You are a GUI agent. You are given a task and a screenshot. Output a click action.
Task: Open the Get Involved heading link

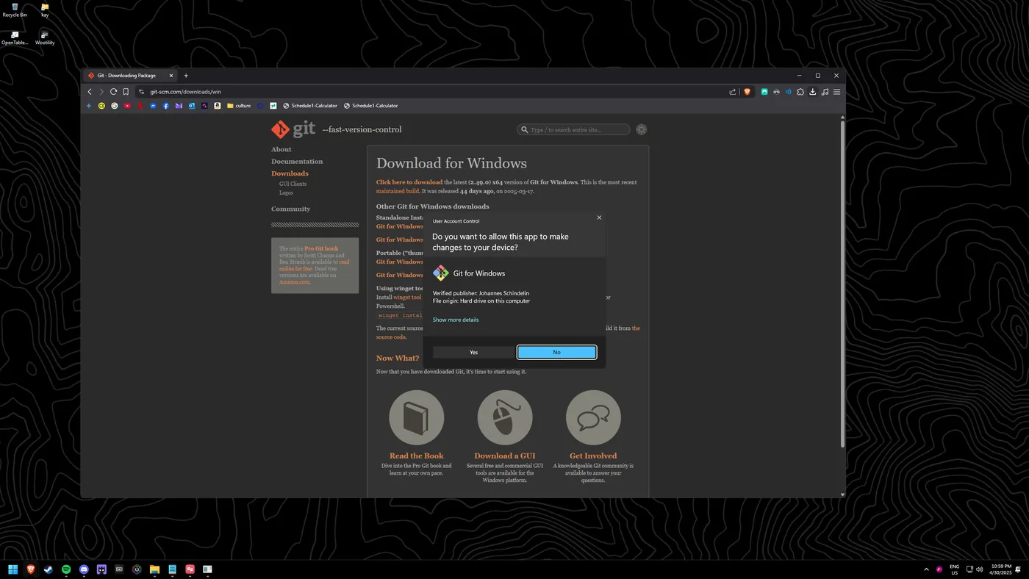pyautogui.click(x=593, y=456)
